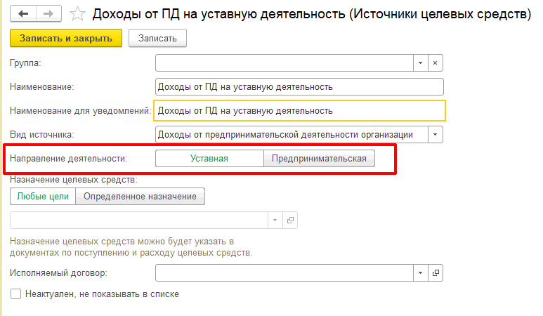Image resolution: width=543 pixels, height=316 pixels.
Task: Expand the Вид источника dropdown
Action: (435, 135)
